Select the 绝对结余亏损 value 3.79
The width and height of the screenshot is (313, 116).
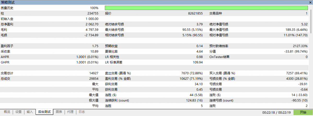click(x=200, y=25)
